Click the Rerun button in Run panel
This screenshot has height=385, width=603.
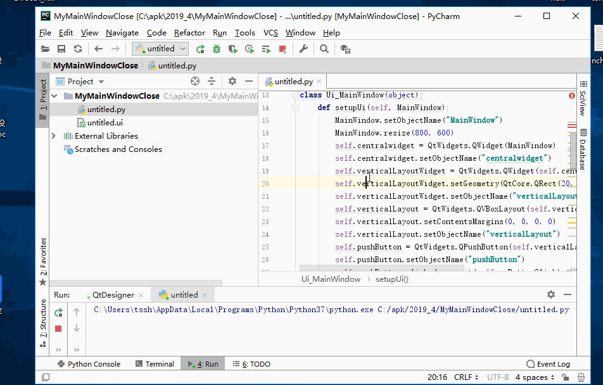point(58,312)
